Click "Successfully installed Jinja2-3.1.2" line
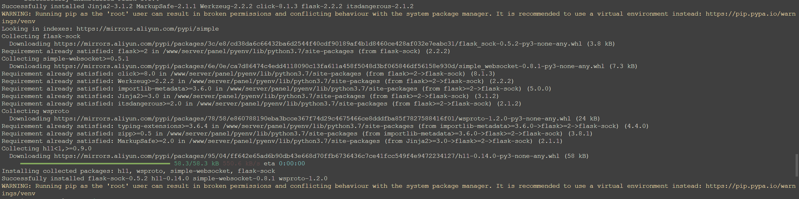Screen dimensions: 799x199 208,6
